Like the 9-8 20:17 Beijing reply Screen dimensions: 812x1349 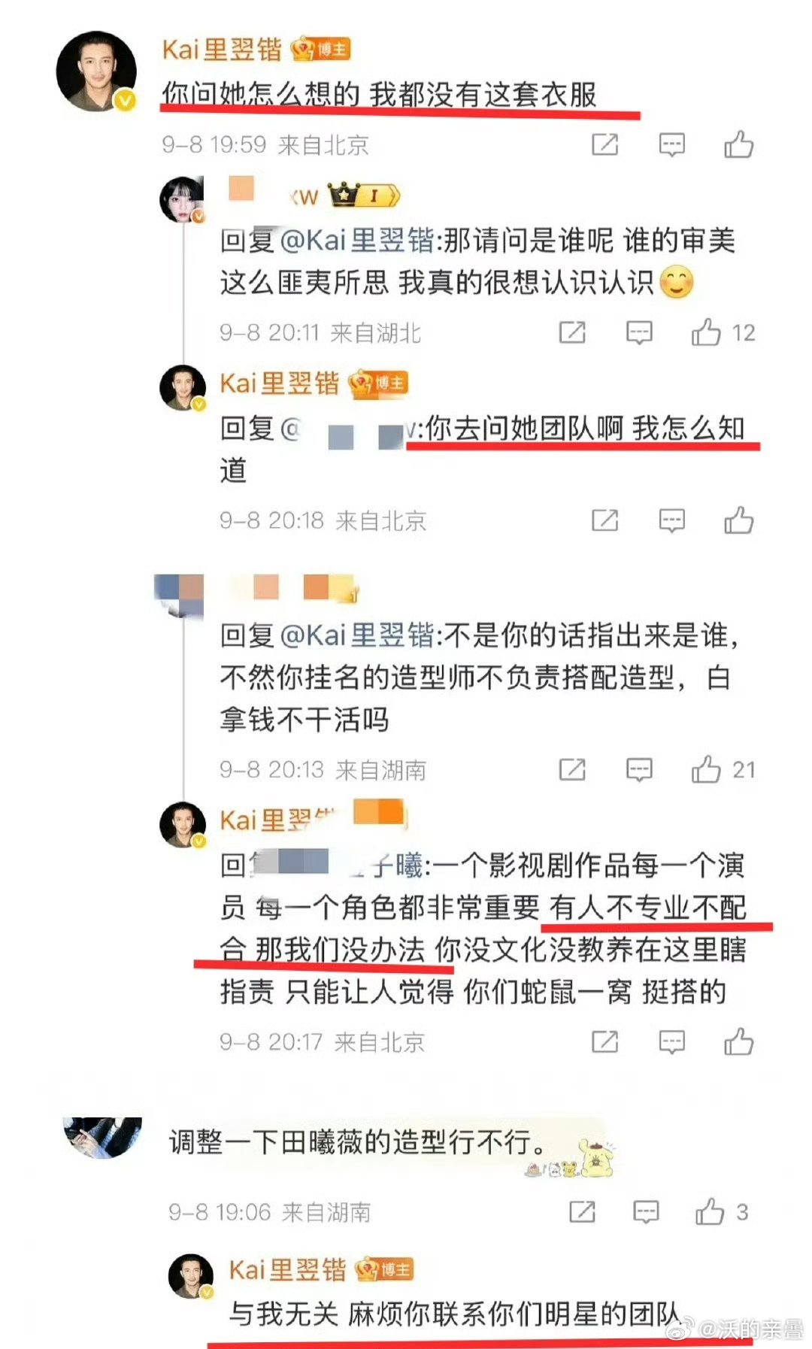[738, 1041]
